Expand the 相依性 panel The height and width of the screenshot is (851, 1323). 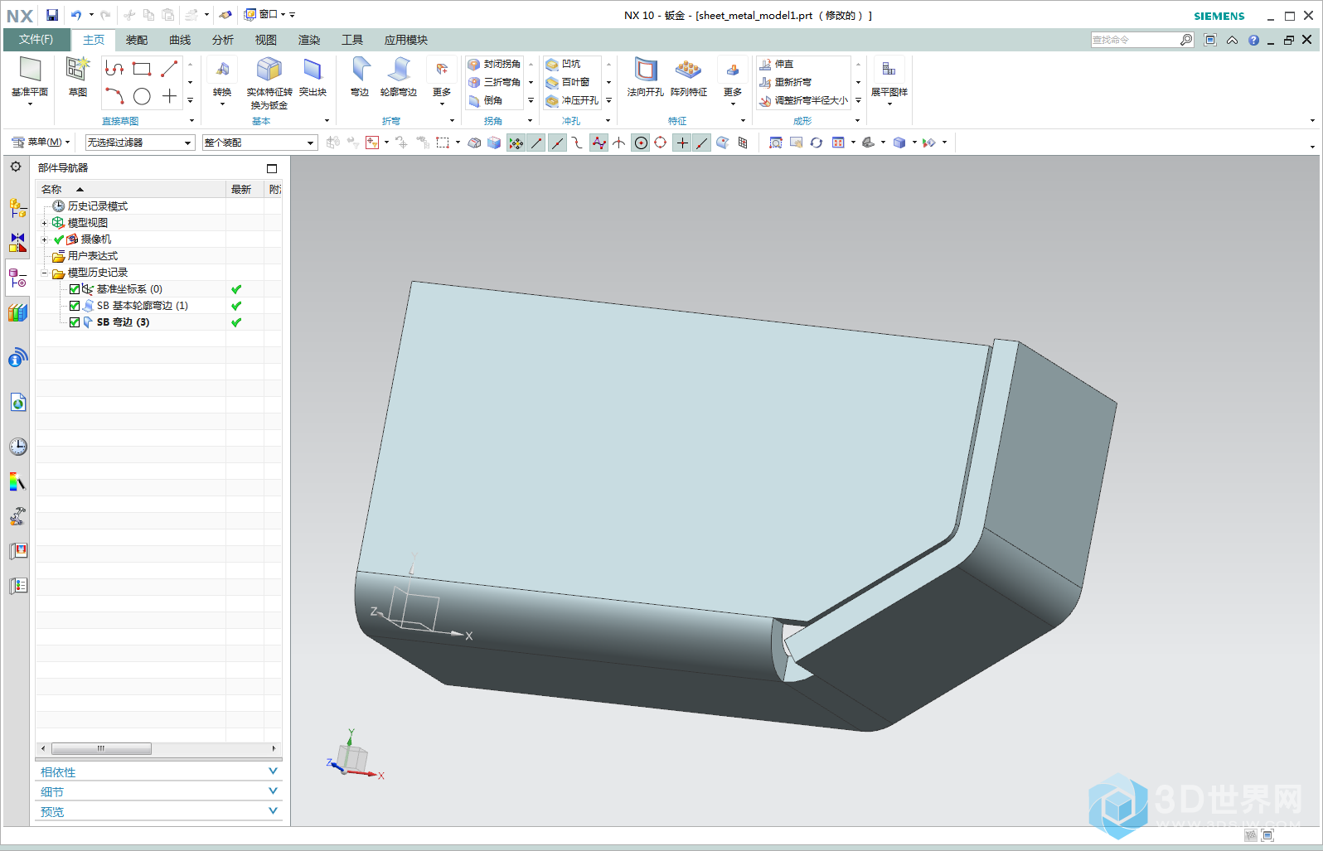click(x=158, y=771)
